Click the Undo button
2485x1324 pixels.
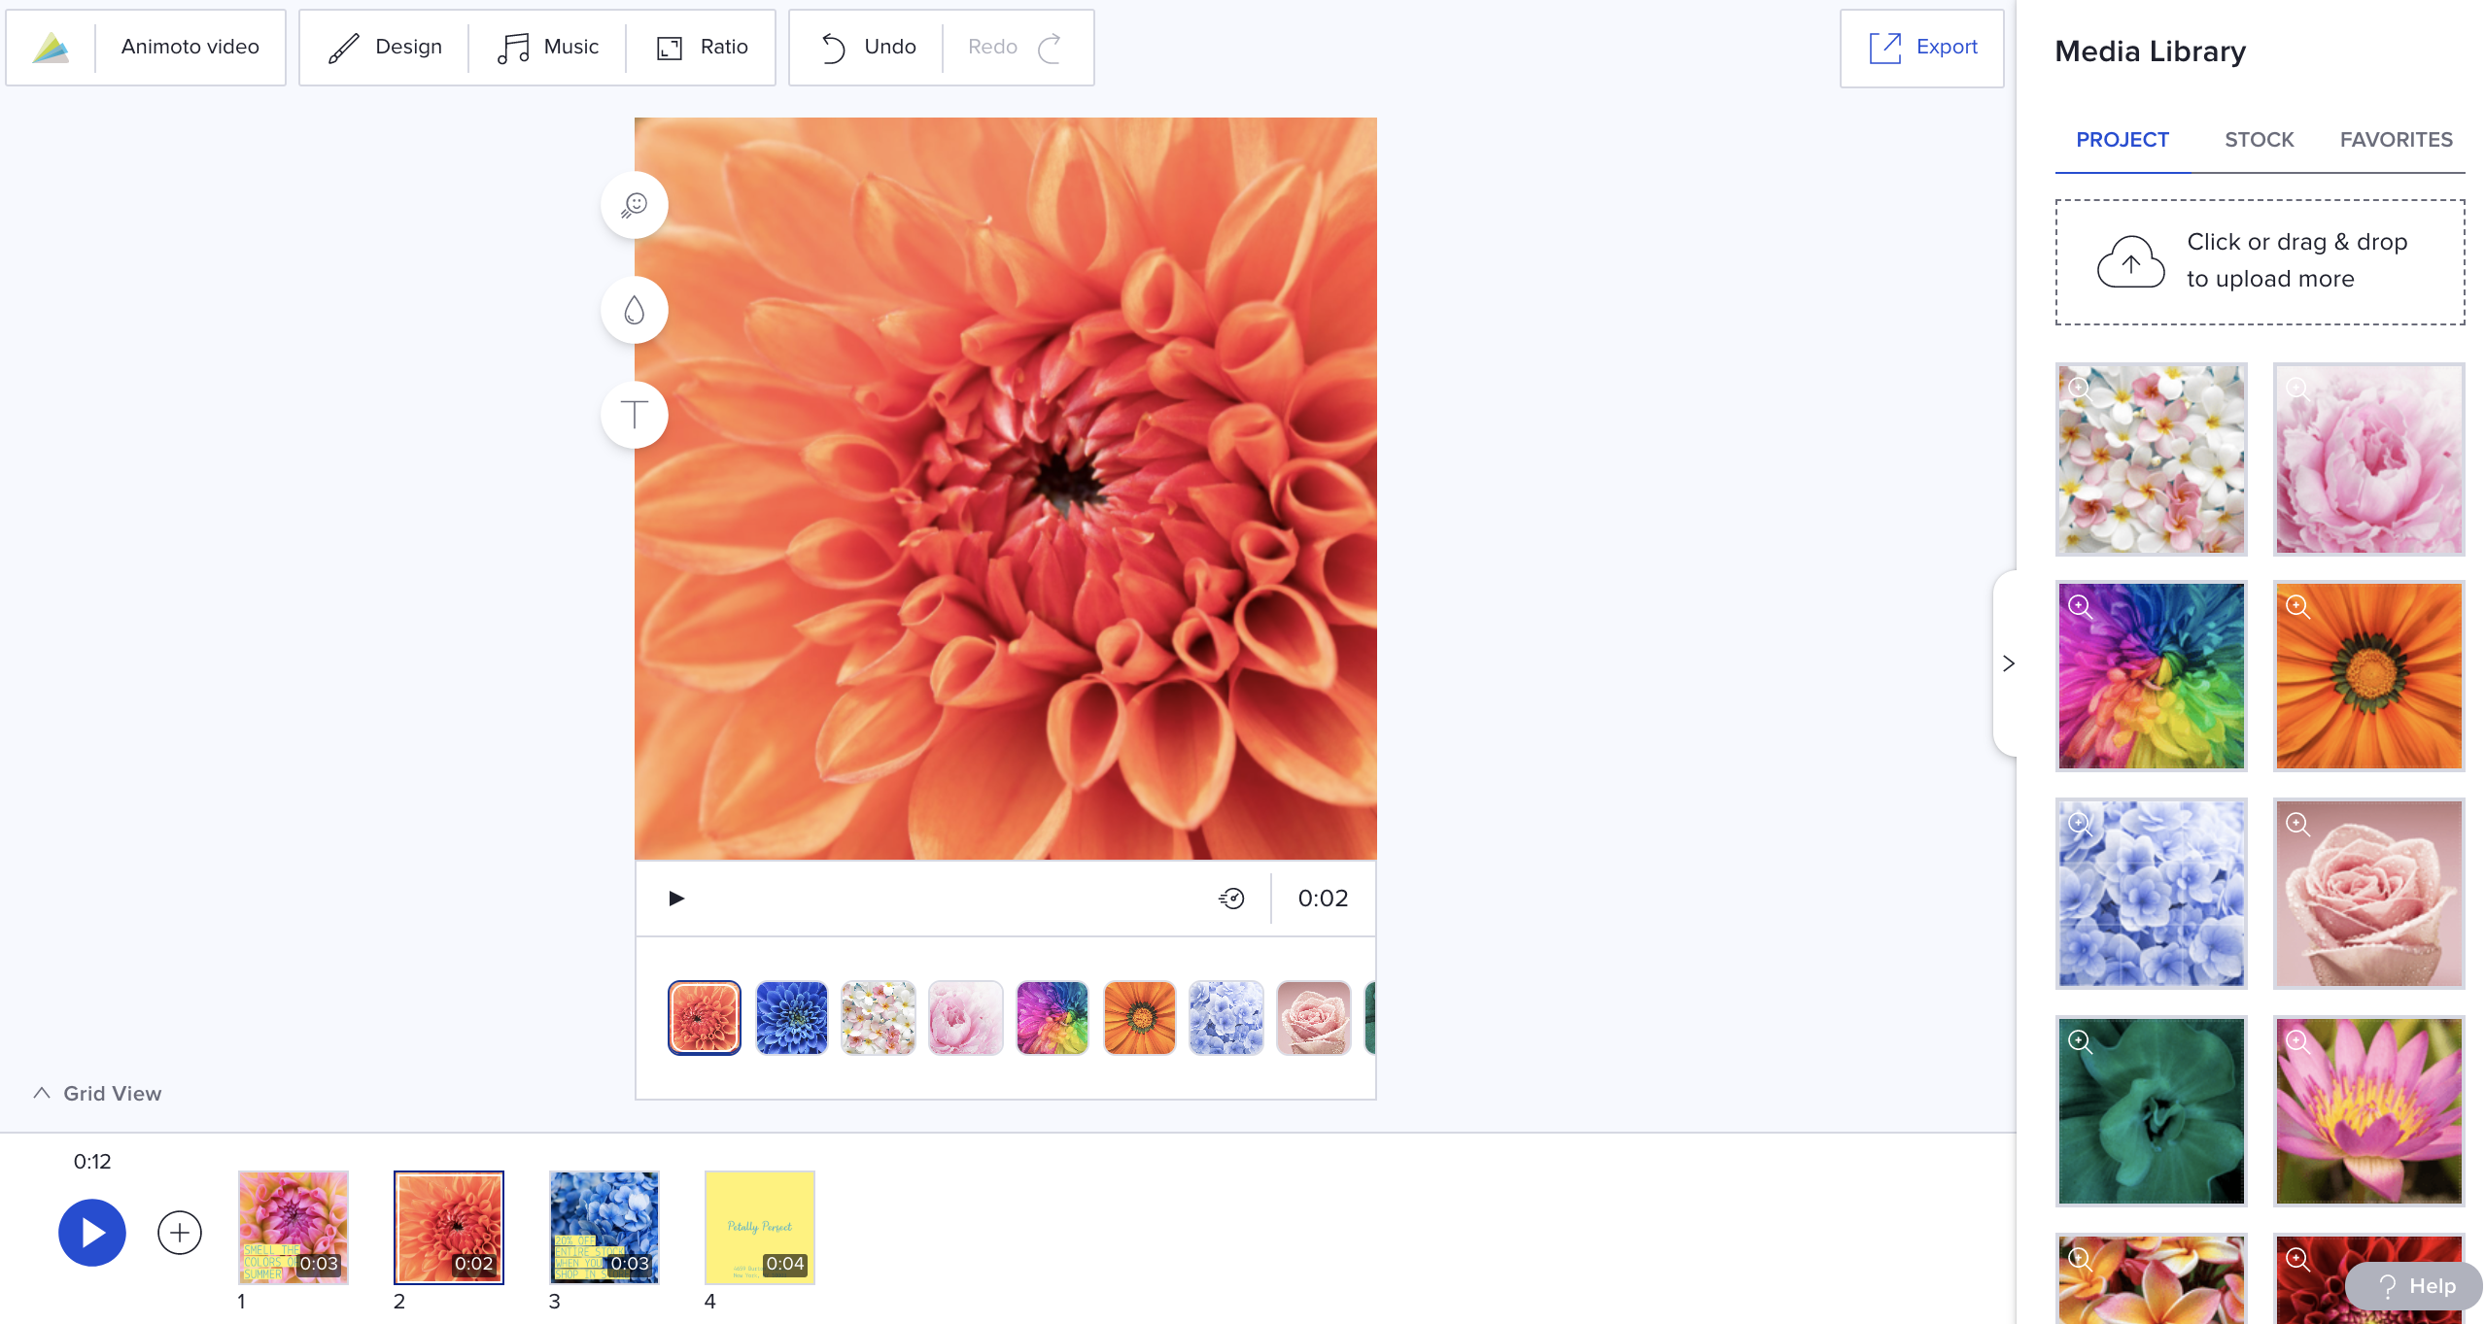(x=868, y=48)
